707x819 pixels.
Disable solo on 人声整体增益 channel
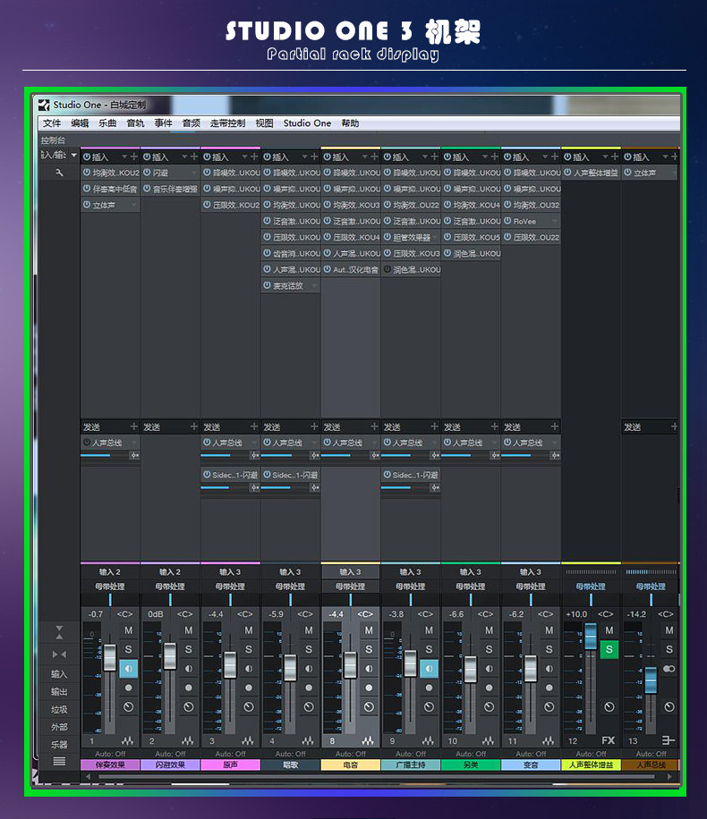point(609,649)
